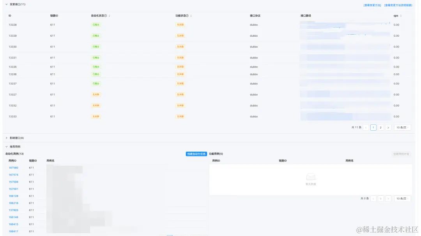Select ID cell 13337
This screenshot has width=421, height=236.
[12, 83]
